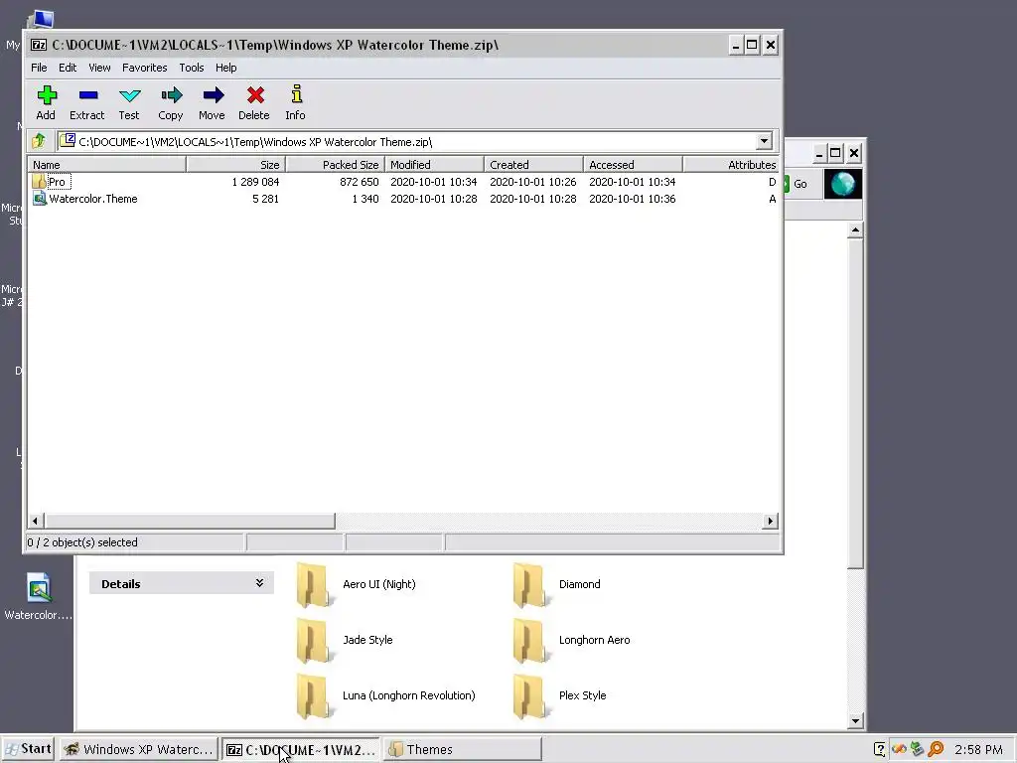This screenshot has width=1017, height=763.
Task: Click the magnifier tray icon
Action: pos(936,749)
